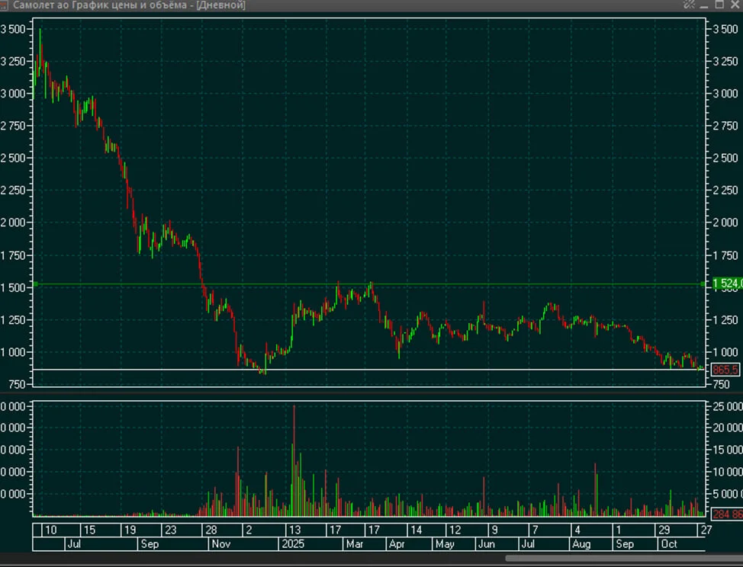Grab the horizontal scrollbar thumb below the chart
Viewport: 743px width, 567px height.
click(x=624, y=559)
